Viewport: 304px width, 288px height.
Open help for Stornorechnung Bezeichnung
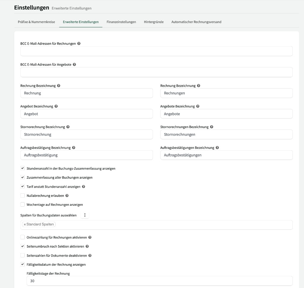(68, 127)
